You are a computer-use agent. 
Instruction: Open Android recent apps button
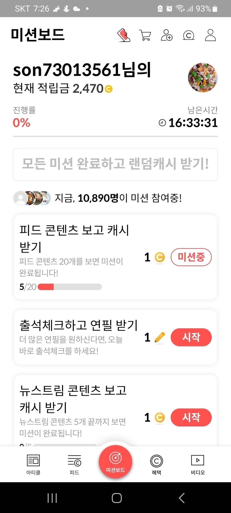point(52,498)
